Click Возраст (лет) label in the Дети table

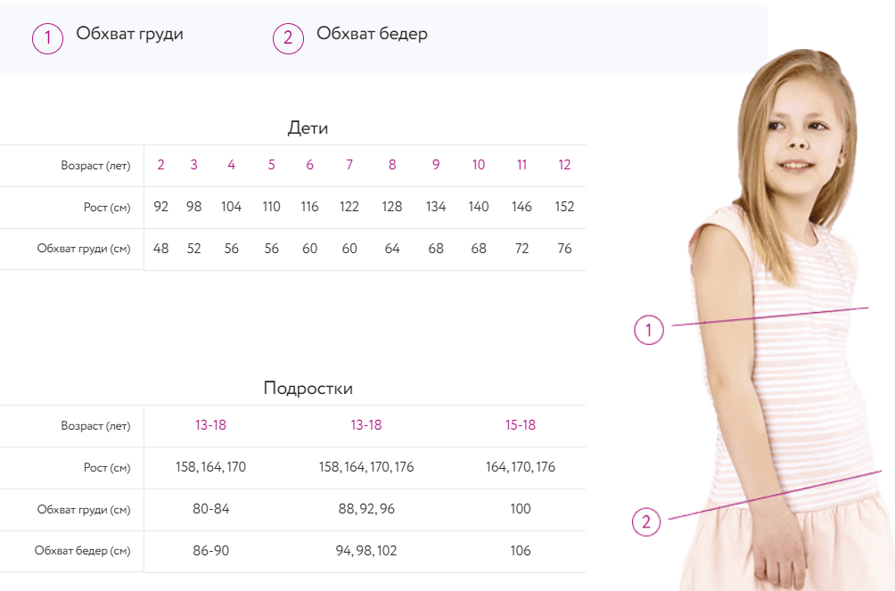pyautogui.click(x=95, y=166)
